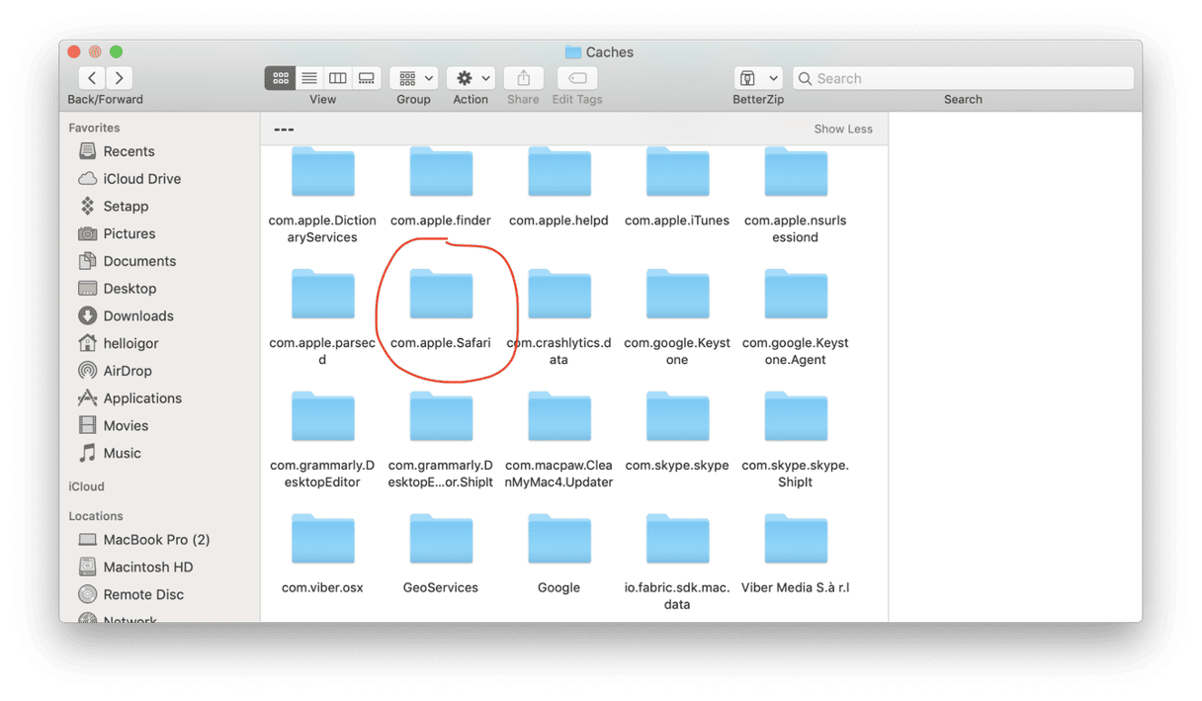Click the Share toolbar icon

click(523, 78)
